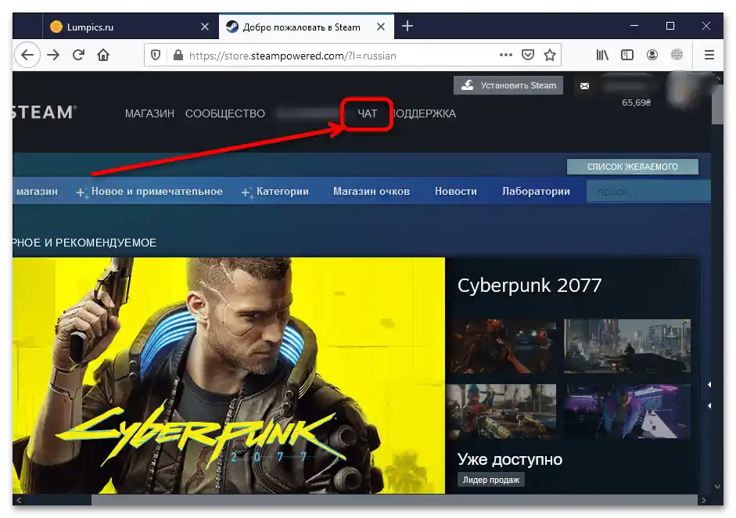Toggle the browser sidebar icon
The width and height of the screenshot is (736, 518).
[x=627, y=55]
